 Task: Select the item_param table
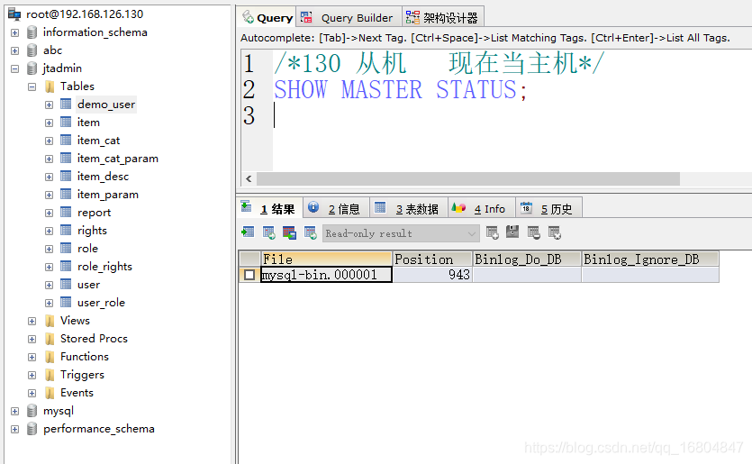click(108, 195)
